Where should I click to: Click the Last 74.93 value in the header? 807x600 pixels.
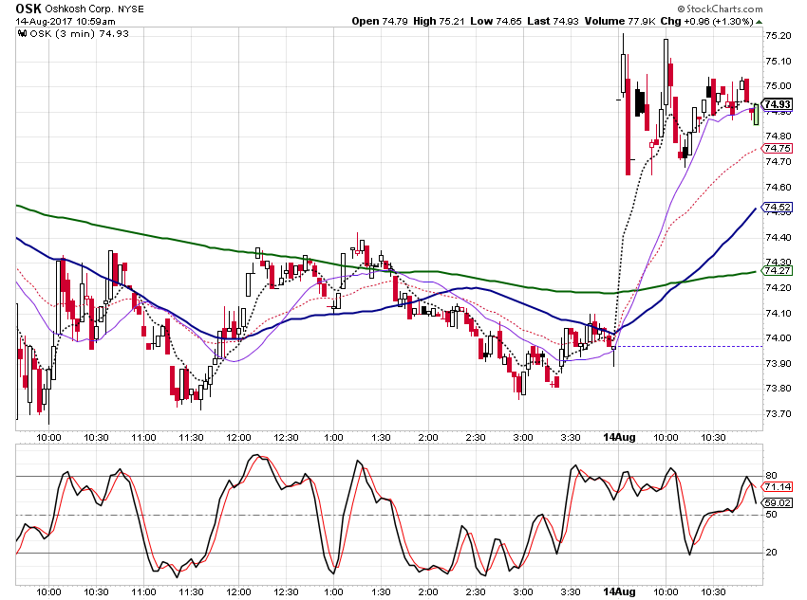click(553, 22)
